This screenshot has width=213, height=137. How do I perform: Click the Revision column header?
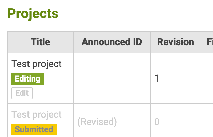pyautogui.click(x=176, y=42)
